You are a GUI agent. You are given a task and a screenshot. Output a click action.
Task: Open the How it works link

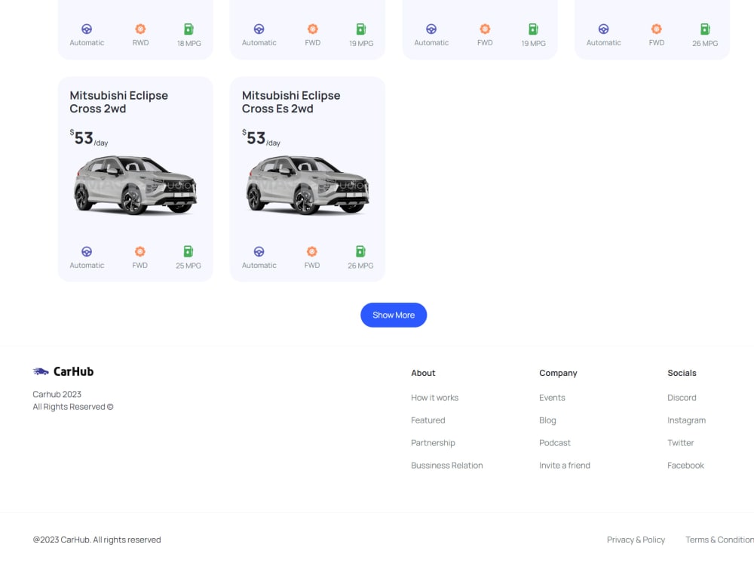click(x=435, y=398)
